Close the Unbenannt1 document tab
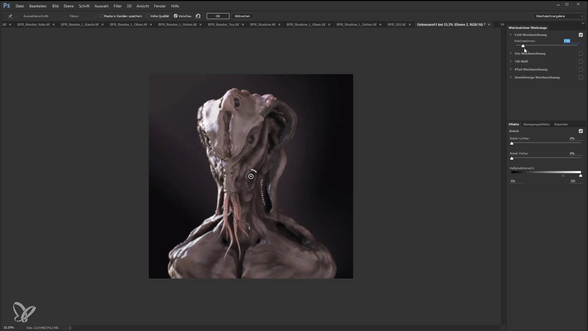Viewport: 588px width, 331px height. (x=489, y=25)
